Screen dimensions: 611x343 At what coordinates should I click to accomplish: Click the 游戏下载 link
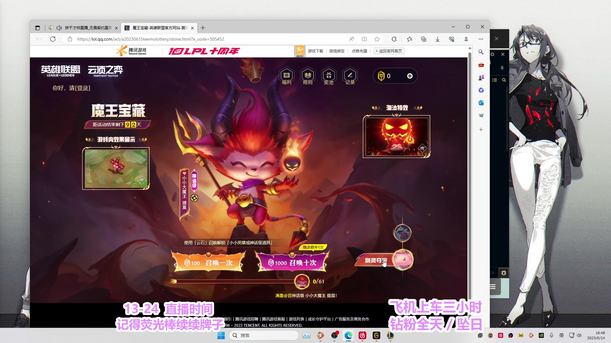tap(315, 51)
